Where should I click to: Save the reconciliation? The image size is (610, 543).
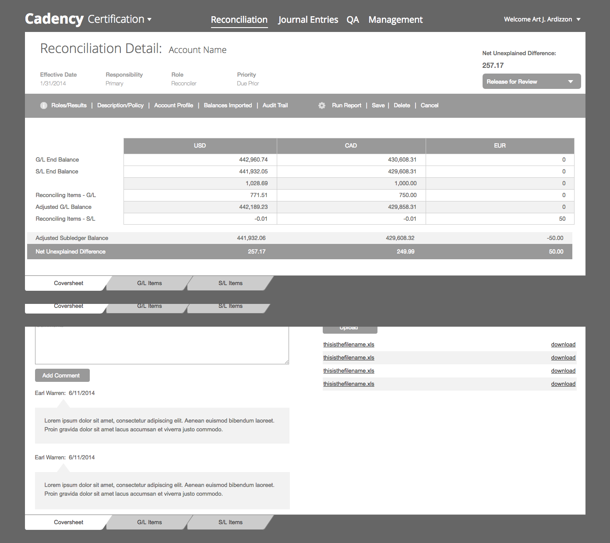click(378, 106)
